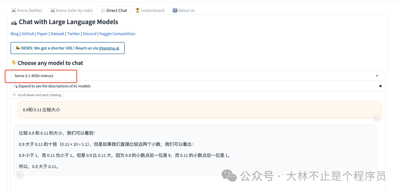This screenshot has width=399, height=192.
Task: Open the Kaggle Competition link
Action: [117, 34]
